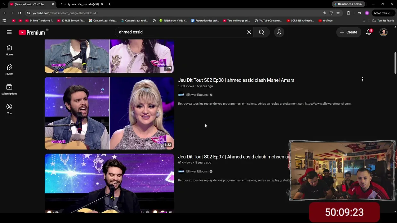The image size is (397, 223).
Task: View site information icon in address bar
Action: (x=29, y=13)
